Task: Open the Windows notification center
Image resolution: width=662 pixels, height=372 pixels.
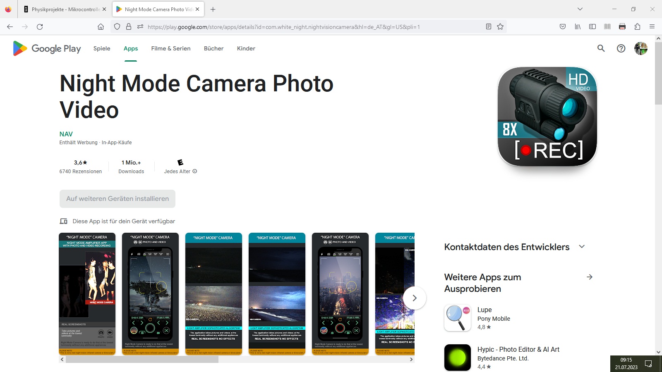Action: point(648,364)
